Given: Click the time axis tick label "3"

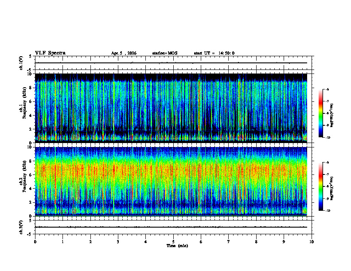Looking at the screenshot, I should pyautogui.click(x=118, y=242).
